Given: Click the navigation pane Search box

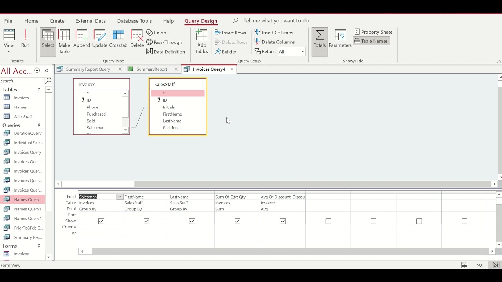Looking at the screenshot, I should (x=22, y=81).
